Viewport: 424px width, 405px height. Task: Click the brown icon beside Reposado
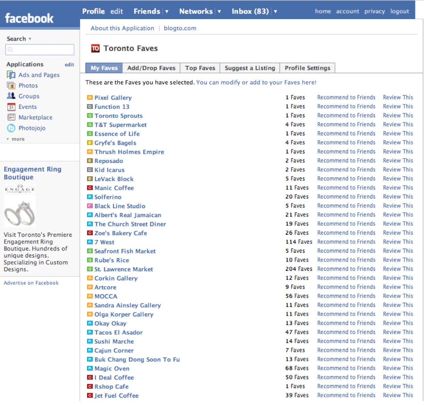(x=90, y=161)
